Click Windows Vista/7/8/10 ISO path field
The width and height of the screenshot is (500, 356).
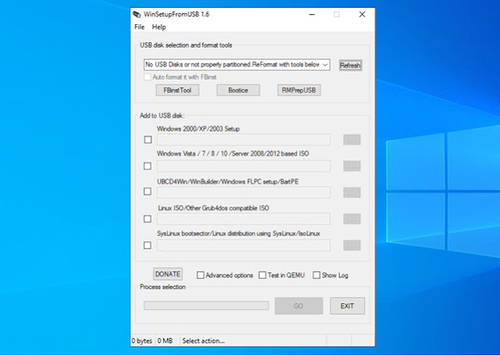[x=243, y=166]
